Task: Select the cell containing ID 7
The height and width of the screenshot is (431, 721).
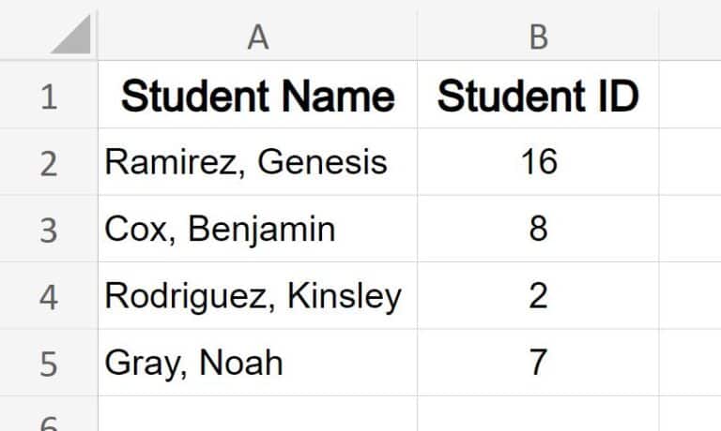Action: [539, 363]
